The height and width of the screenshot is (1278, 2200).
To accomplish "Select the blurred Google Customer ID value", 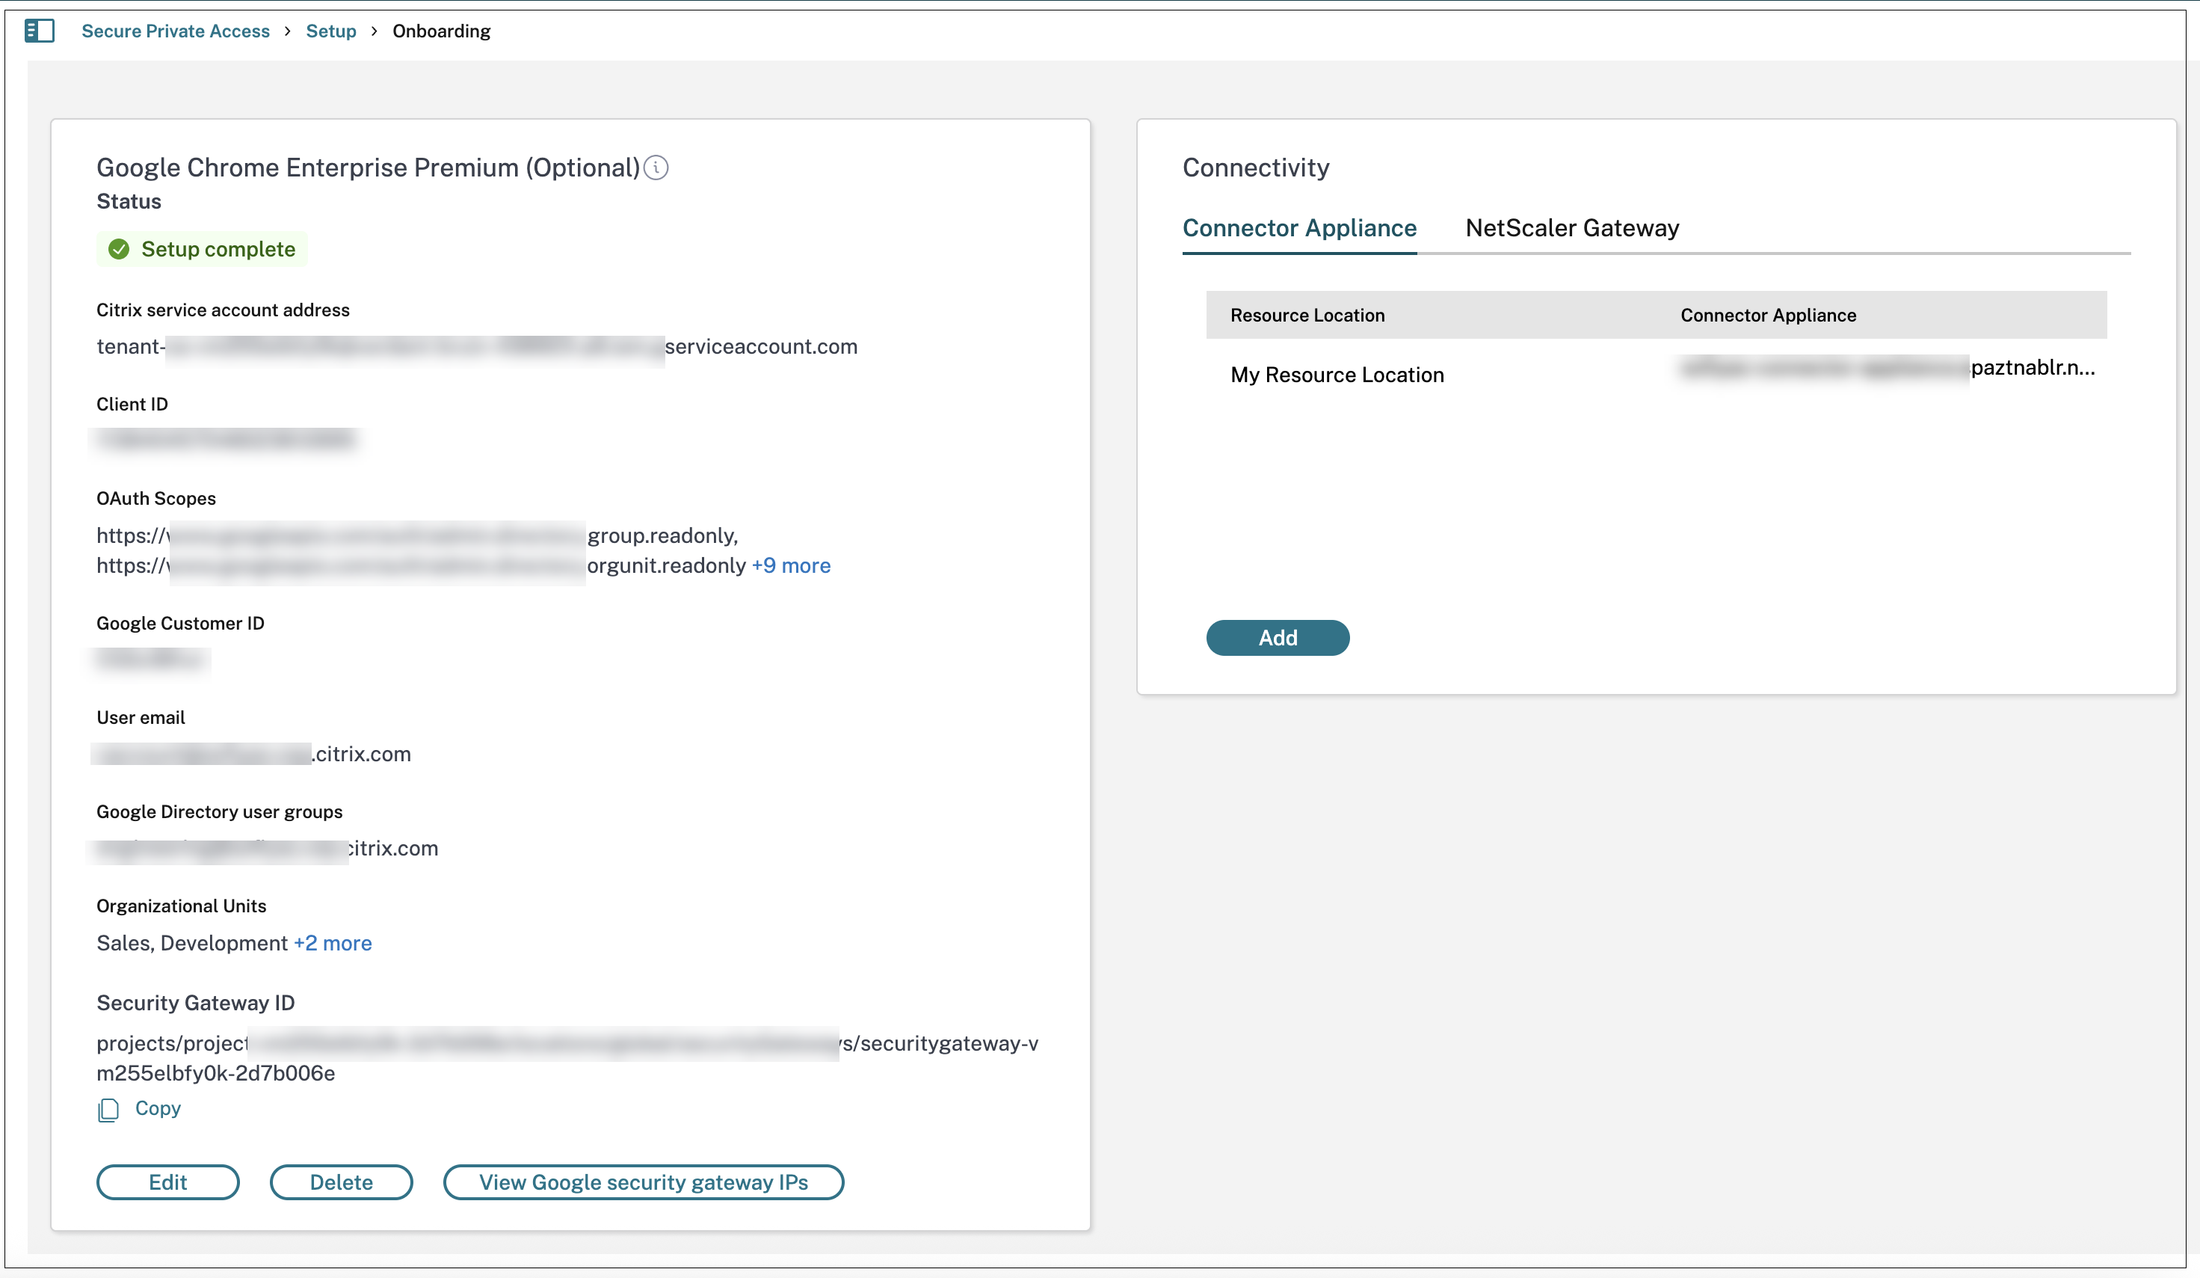I will (x=151, y=659).
